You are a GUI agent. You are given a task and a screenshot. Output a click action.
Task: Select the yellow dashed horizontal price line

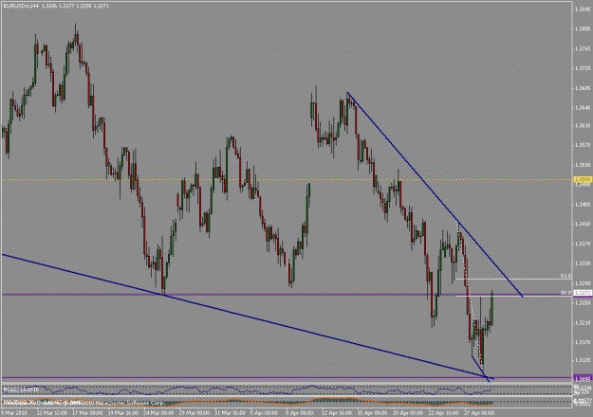287,179
